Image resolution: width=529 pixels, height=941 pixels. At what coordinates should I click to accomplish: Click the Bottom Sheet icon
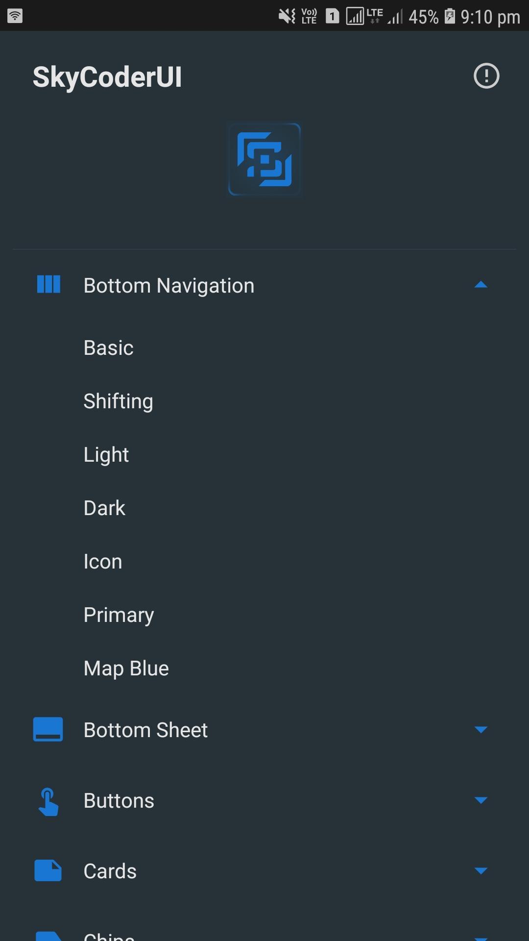coord(48,729)
